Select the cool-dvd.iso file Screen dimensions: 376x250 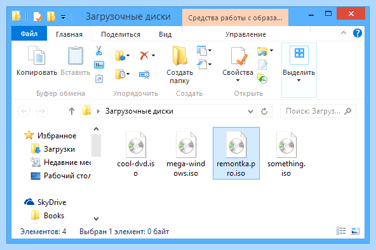tap(136, 154)
